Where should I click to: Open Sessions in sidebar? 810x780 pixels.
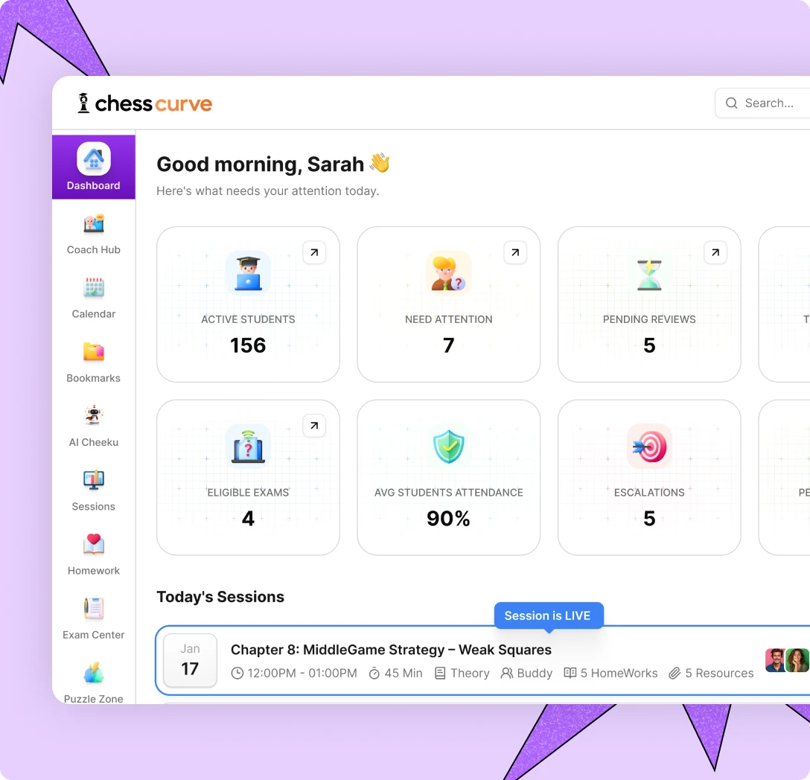tap(94, 490)
